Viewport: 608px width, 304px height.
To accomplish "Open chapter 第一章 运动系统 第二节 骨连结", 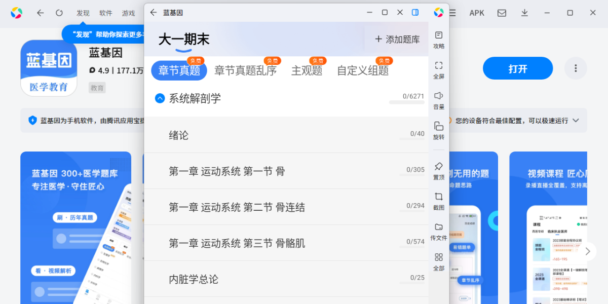I will coord(237,207).
